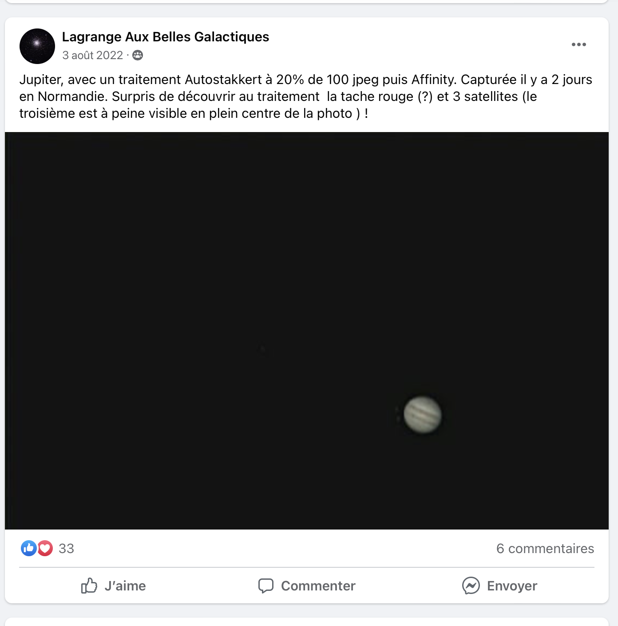Click the blue thumbs-up reaction icon
The width and height of the screenshot is (618, 626).
(x=29, y=548)
